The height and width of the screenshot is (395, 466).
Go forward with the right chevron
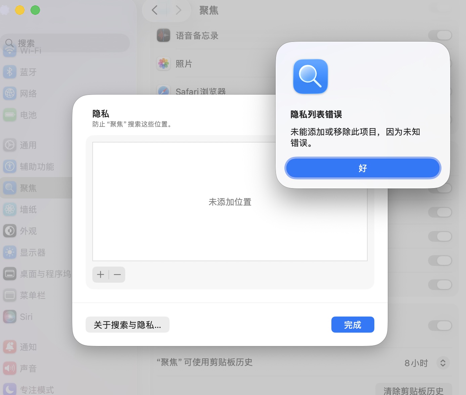(x=179, y=10)
